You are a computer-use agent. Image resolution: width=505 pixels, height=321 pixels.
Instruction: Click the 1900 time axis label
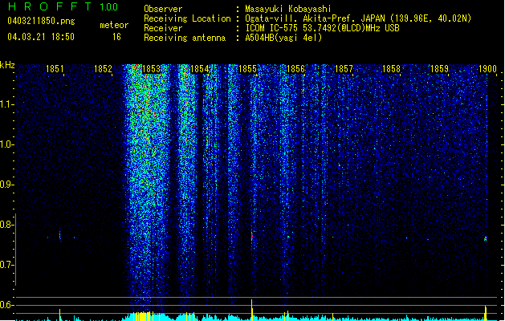(487, 69)
